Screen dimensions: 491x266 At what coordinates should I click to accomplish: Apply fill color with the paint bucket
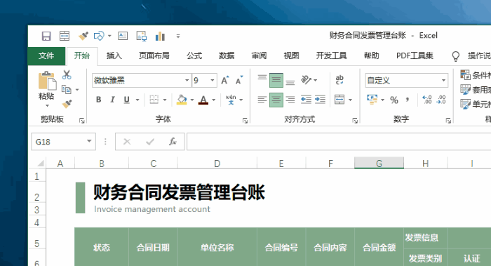tap(182, 100)
